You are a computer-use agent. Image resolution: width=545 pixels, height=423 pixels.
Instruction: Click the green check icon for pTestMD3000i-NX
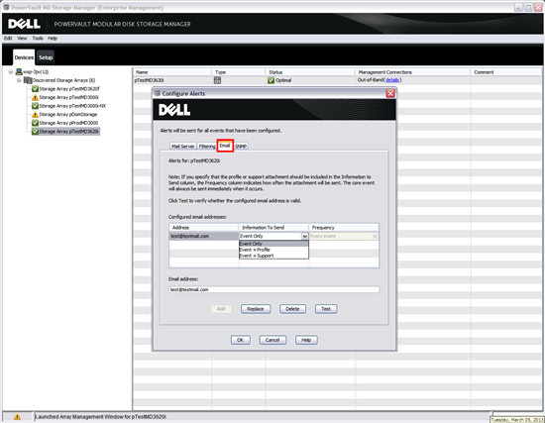tap(35, 106)
